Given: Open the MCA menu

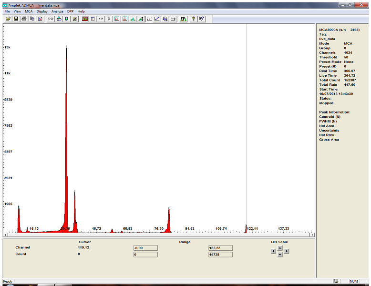Looking at the screenshot, I should coord(29,11).
